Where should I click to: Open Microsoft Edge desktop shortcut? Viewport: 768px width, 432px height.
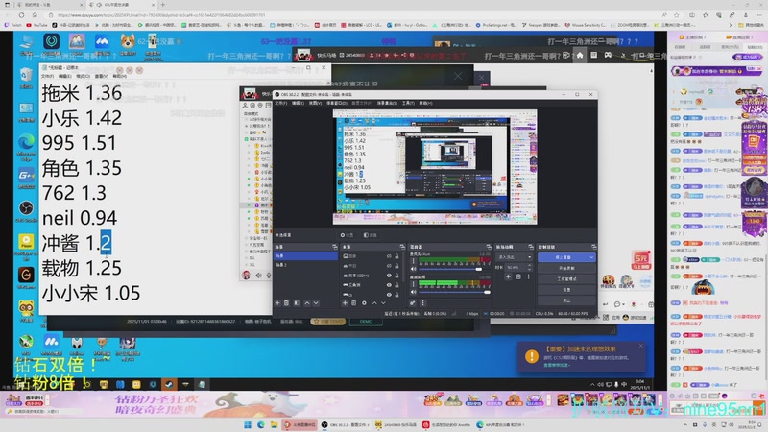26,147
